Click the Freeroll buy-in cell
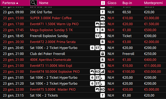Screen dimensions: 166x99 point(128,54)
